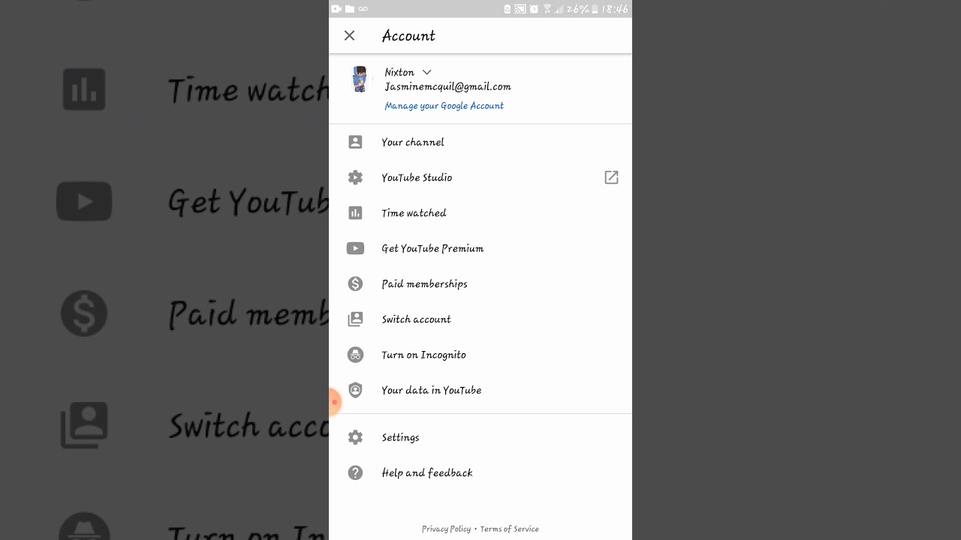Viewport: 961px width, 540px height.
Task: Click the person icon beside Your channel
Action: click(355, 142)
